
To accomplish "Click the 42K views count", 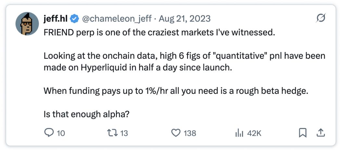I will pos(254,133).
